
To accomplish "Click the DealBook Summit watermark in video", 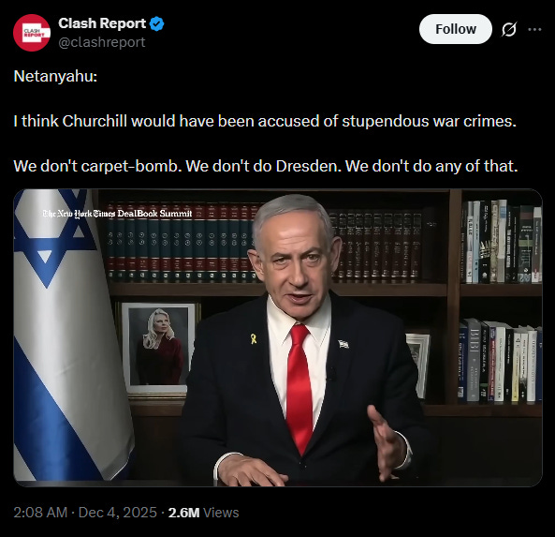I will click(117, 214).
